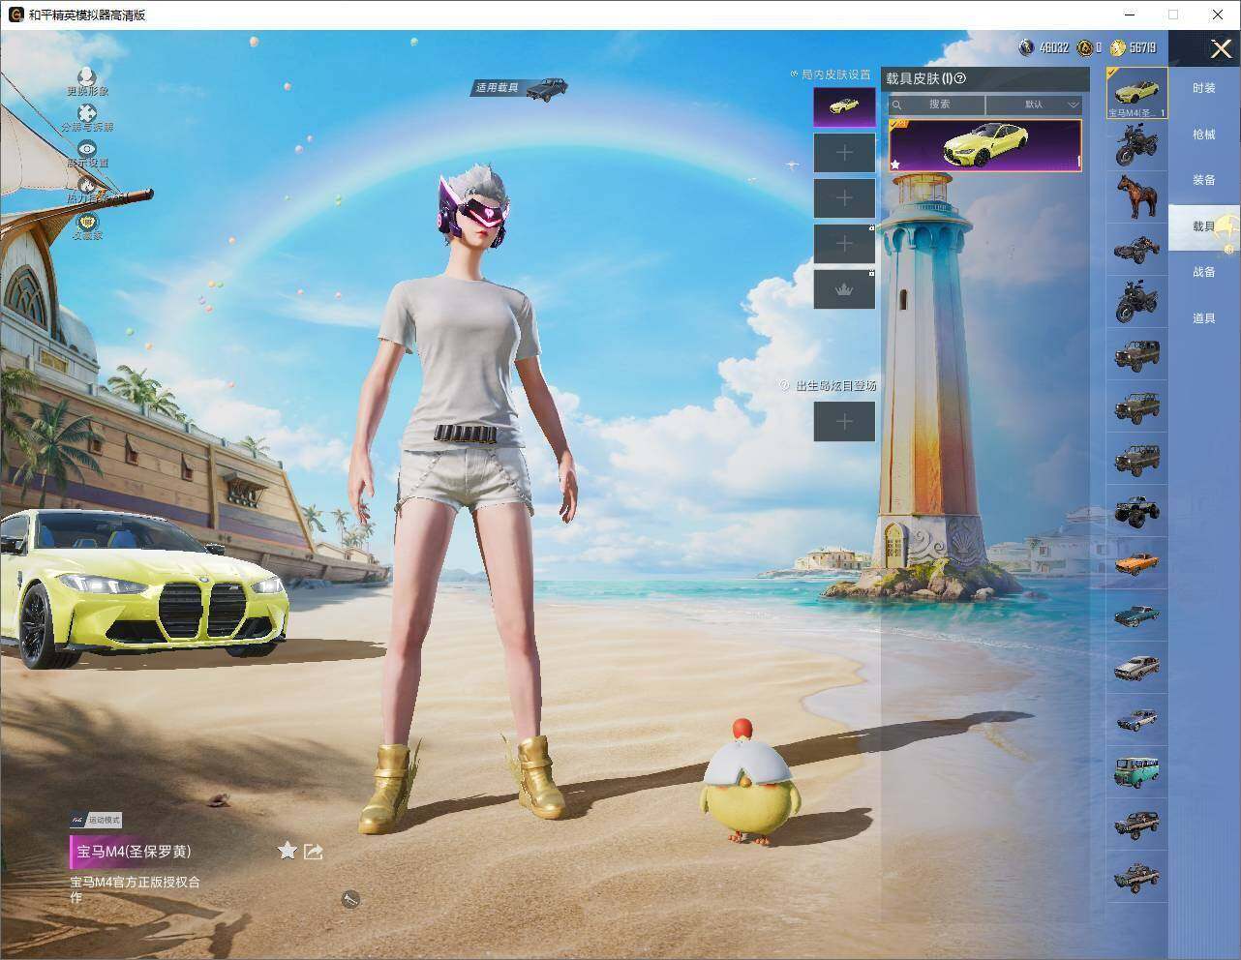Image resolution: width=1241 pixels, height=960 pixels.
Task: Open the crown-marked locked skin slot
Action: [x=844, y=289]
